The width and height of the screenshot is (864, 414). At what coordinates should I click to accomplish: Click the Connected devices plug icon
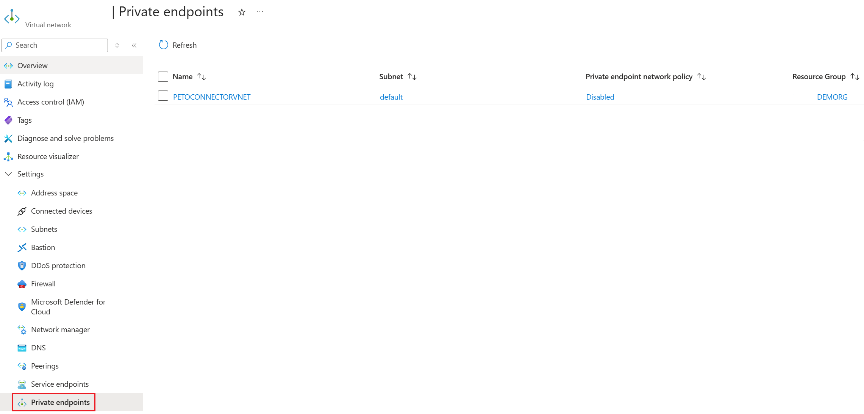pyautogui.click(x=22, y=211)
